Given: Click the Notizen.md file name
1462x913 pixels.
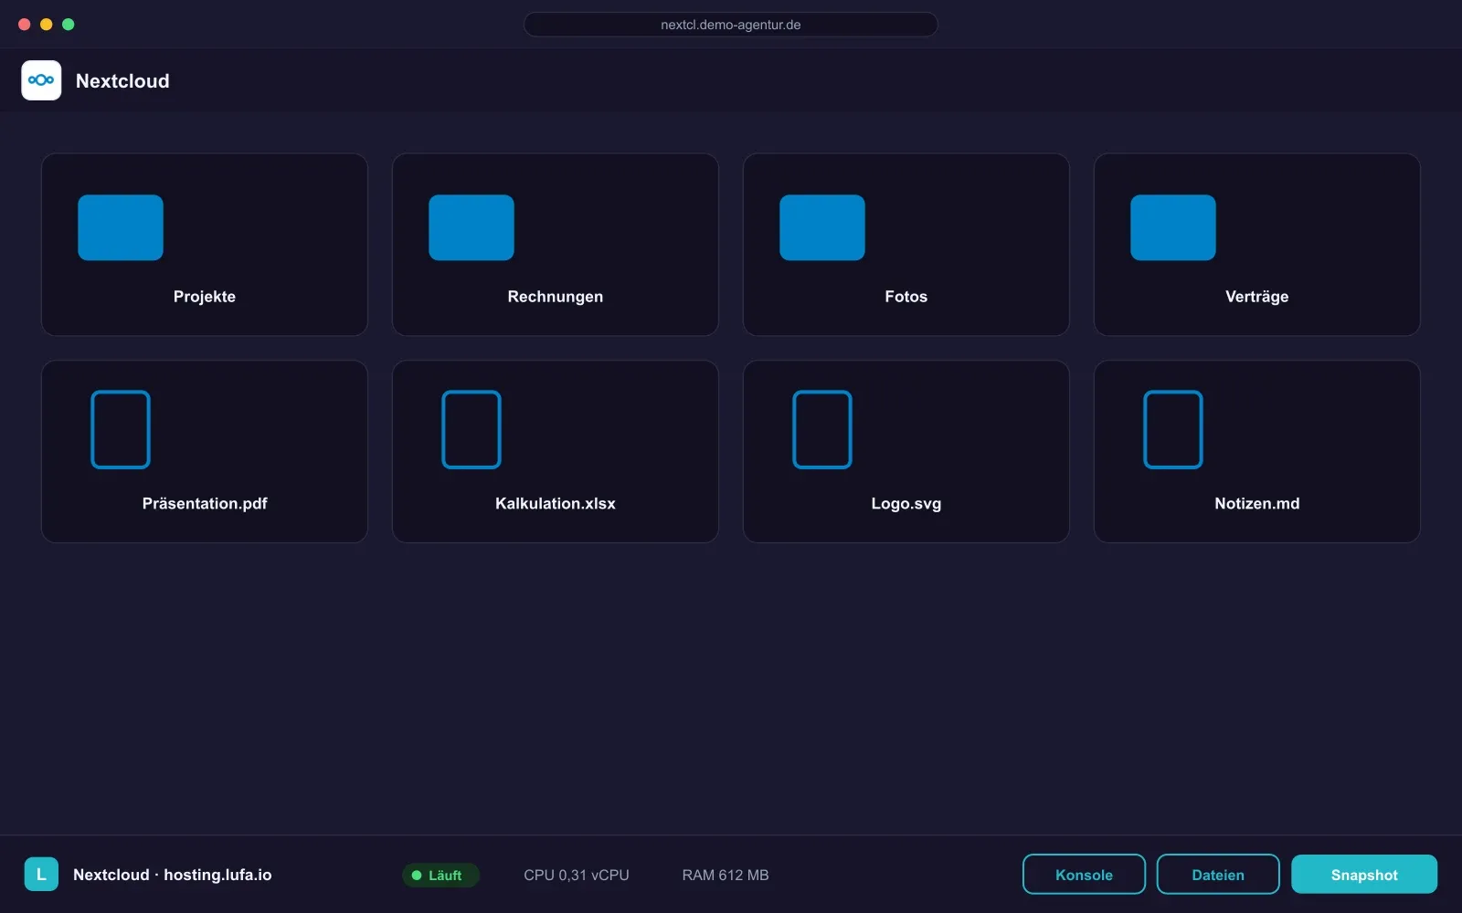Looking at the screenshot, I should 1257,503.
